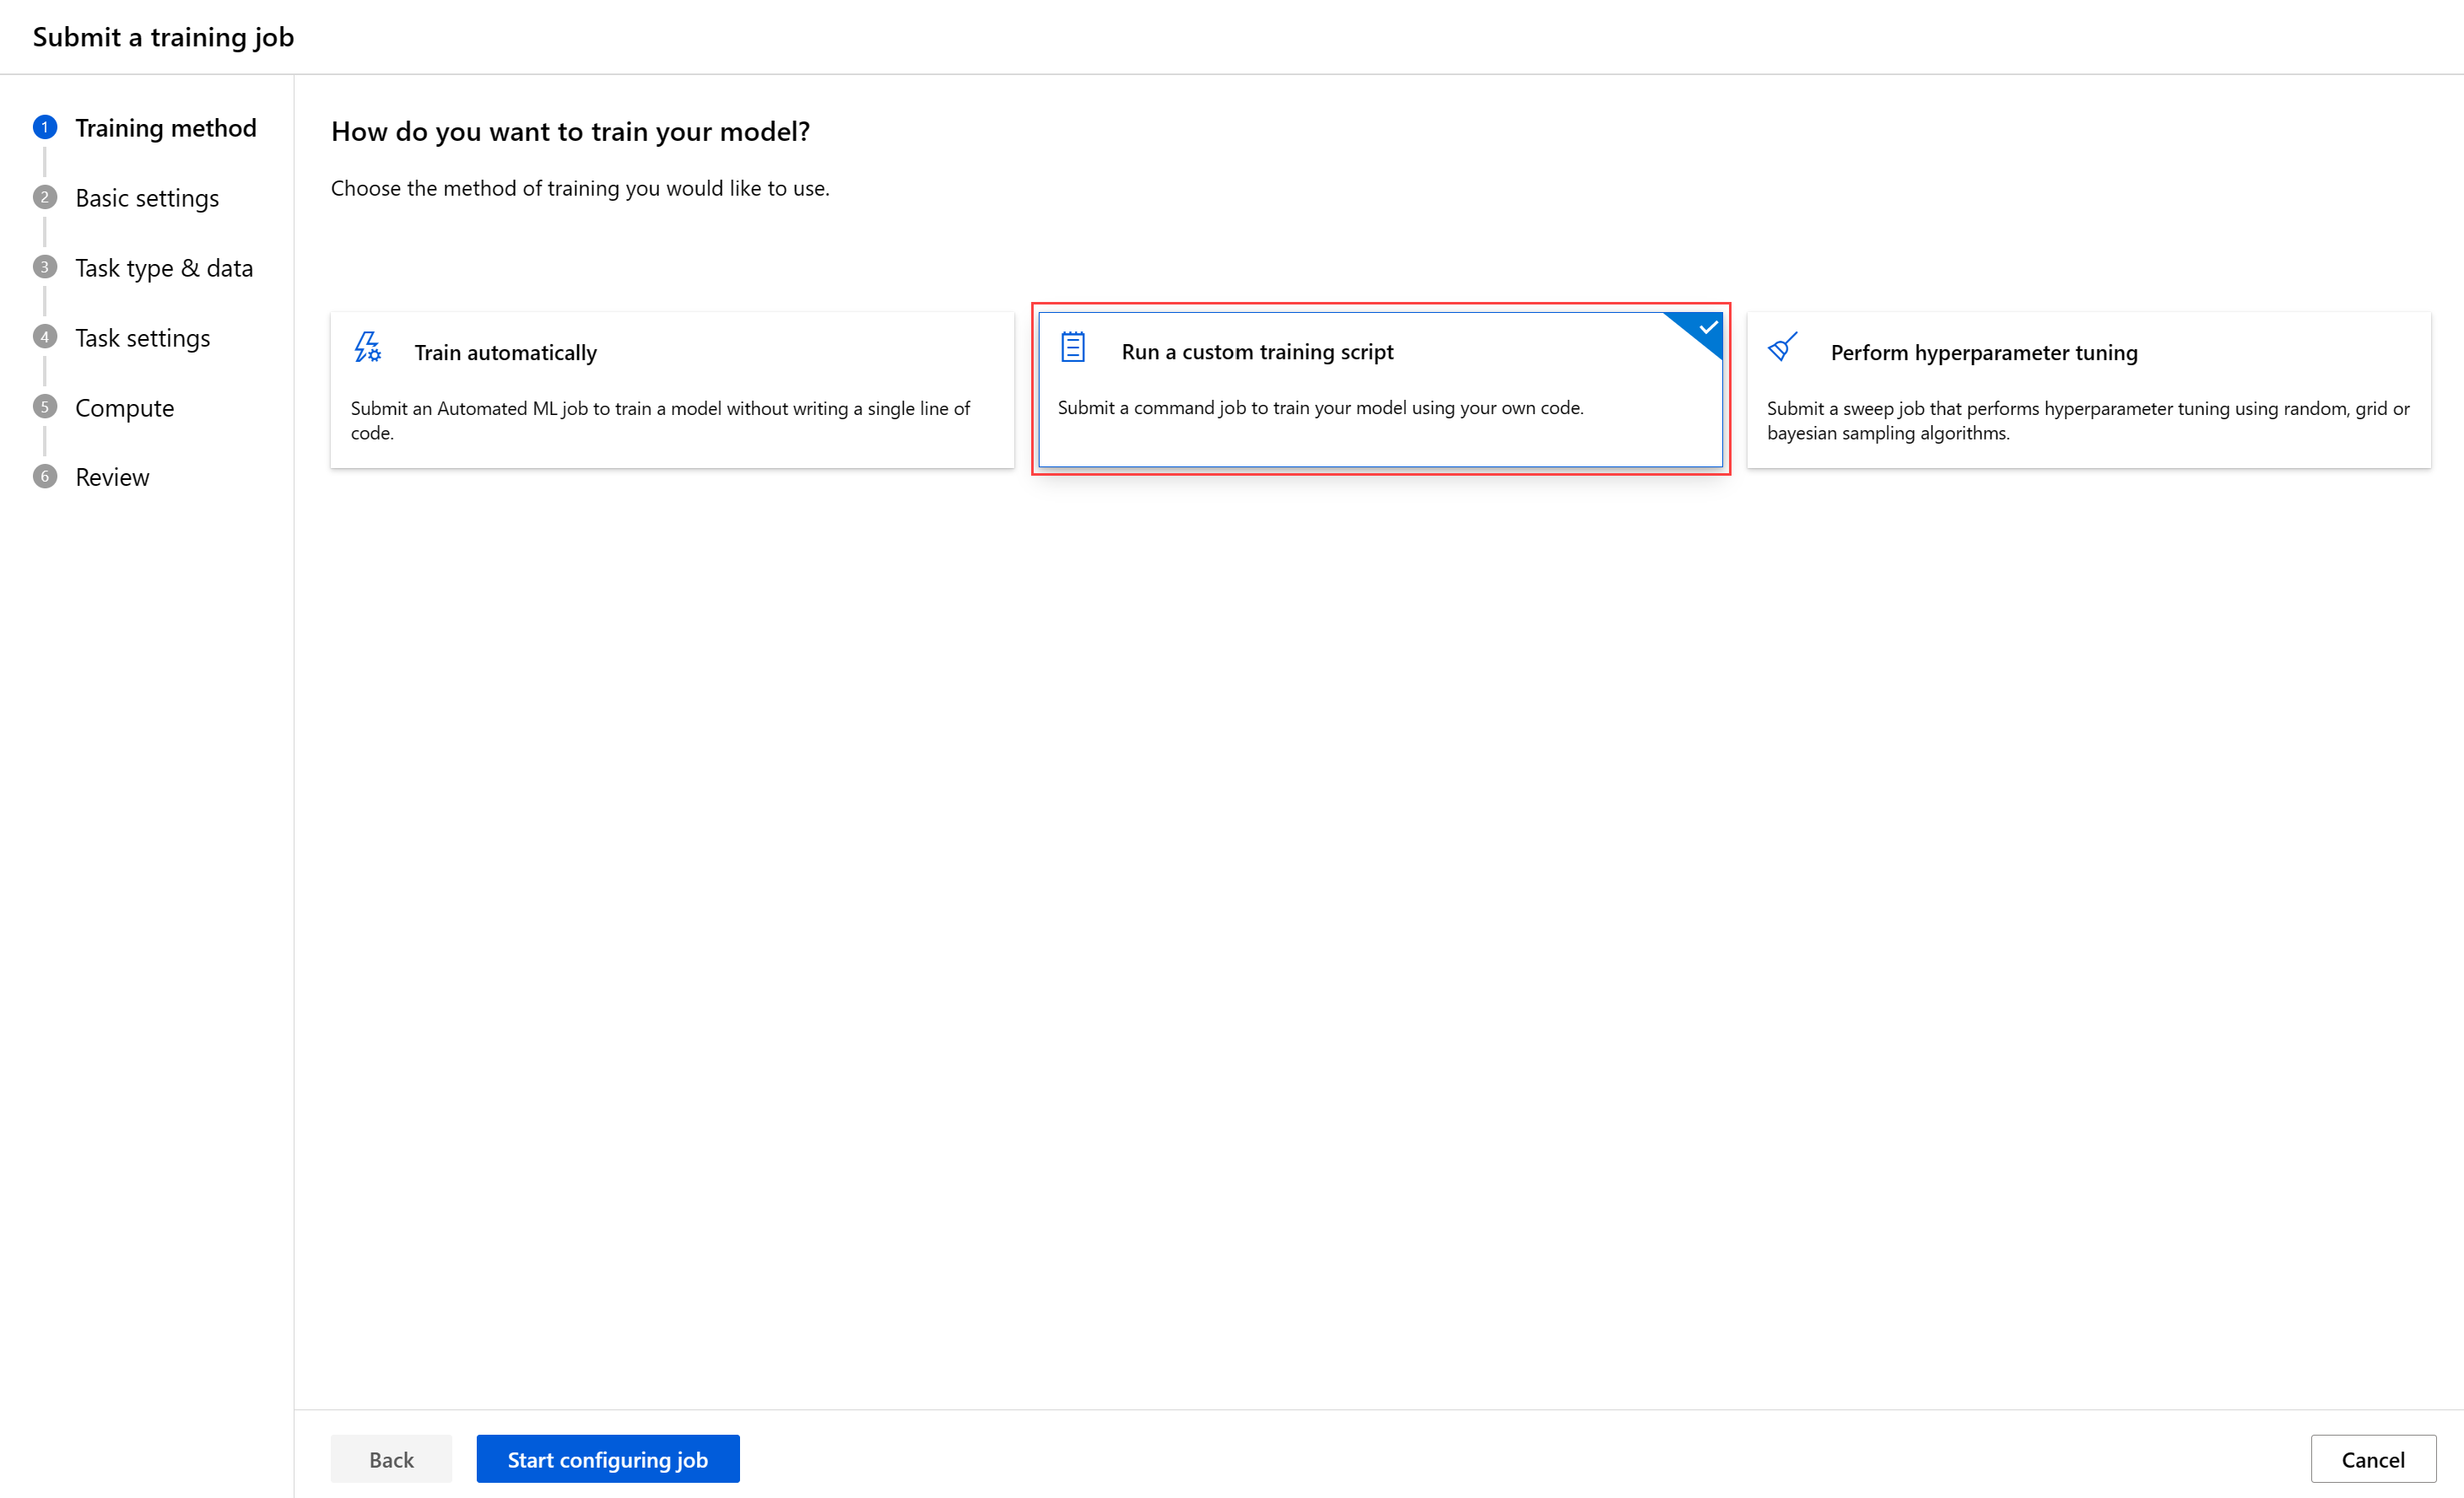
Task: Click the Submit a training job title
Action: tap(163, 36)
